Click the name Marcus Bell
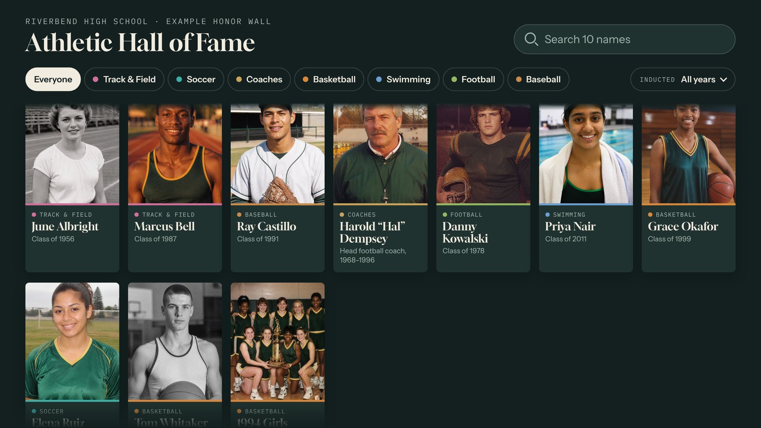The width and height of the screenshot is (761, 428). (x=165, y=226)
